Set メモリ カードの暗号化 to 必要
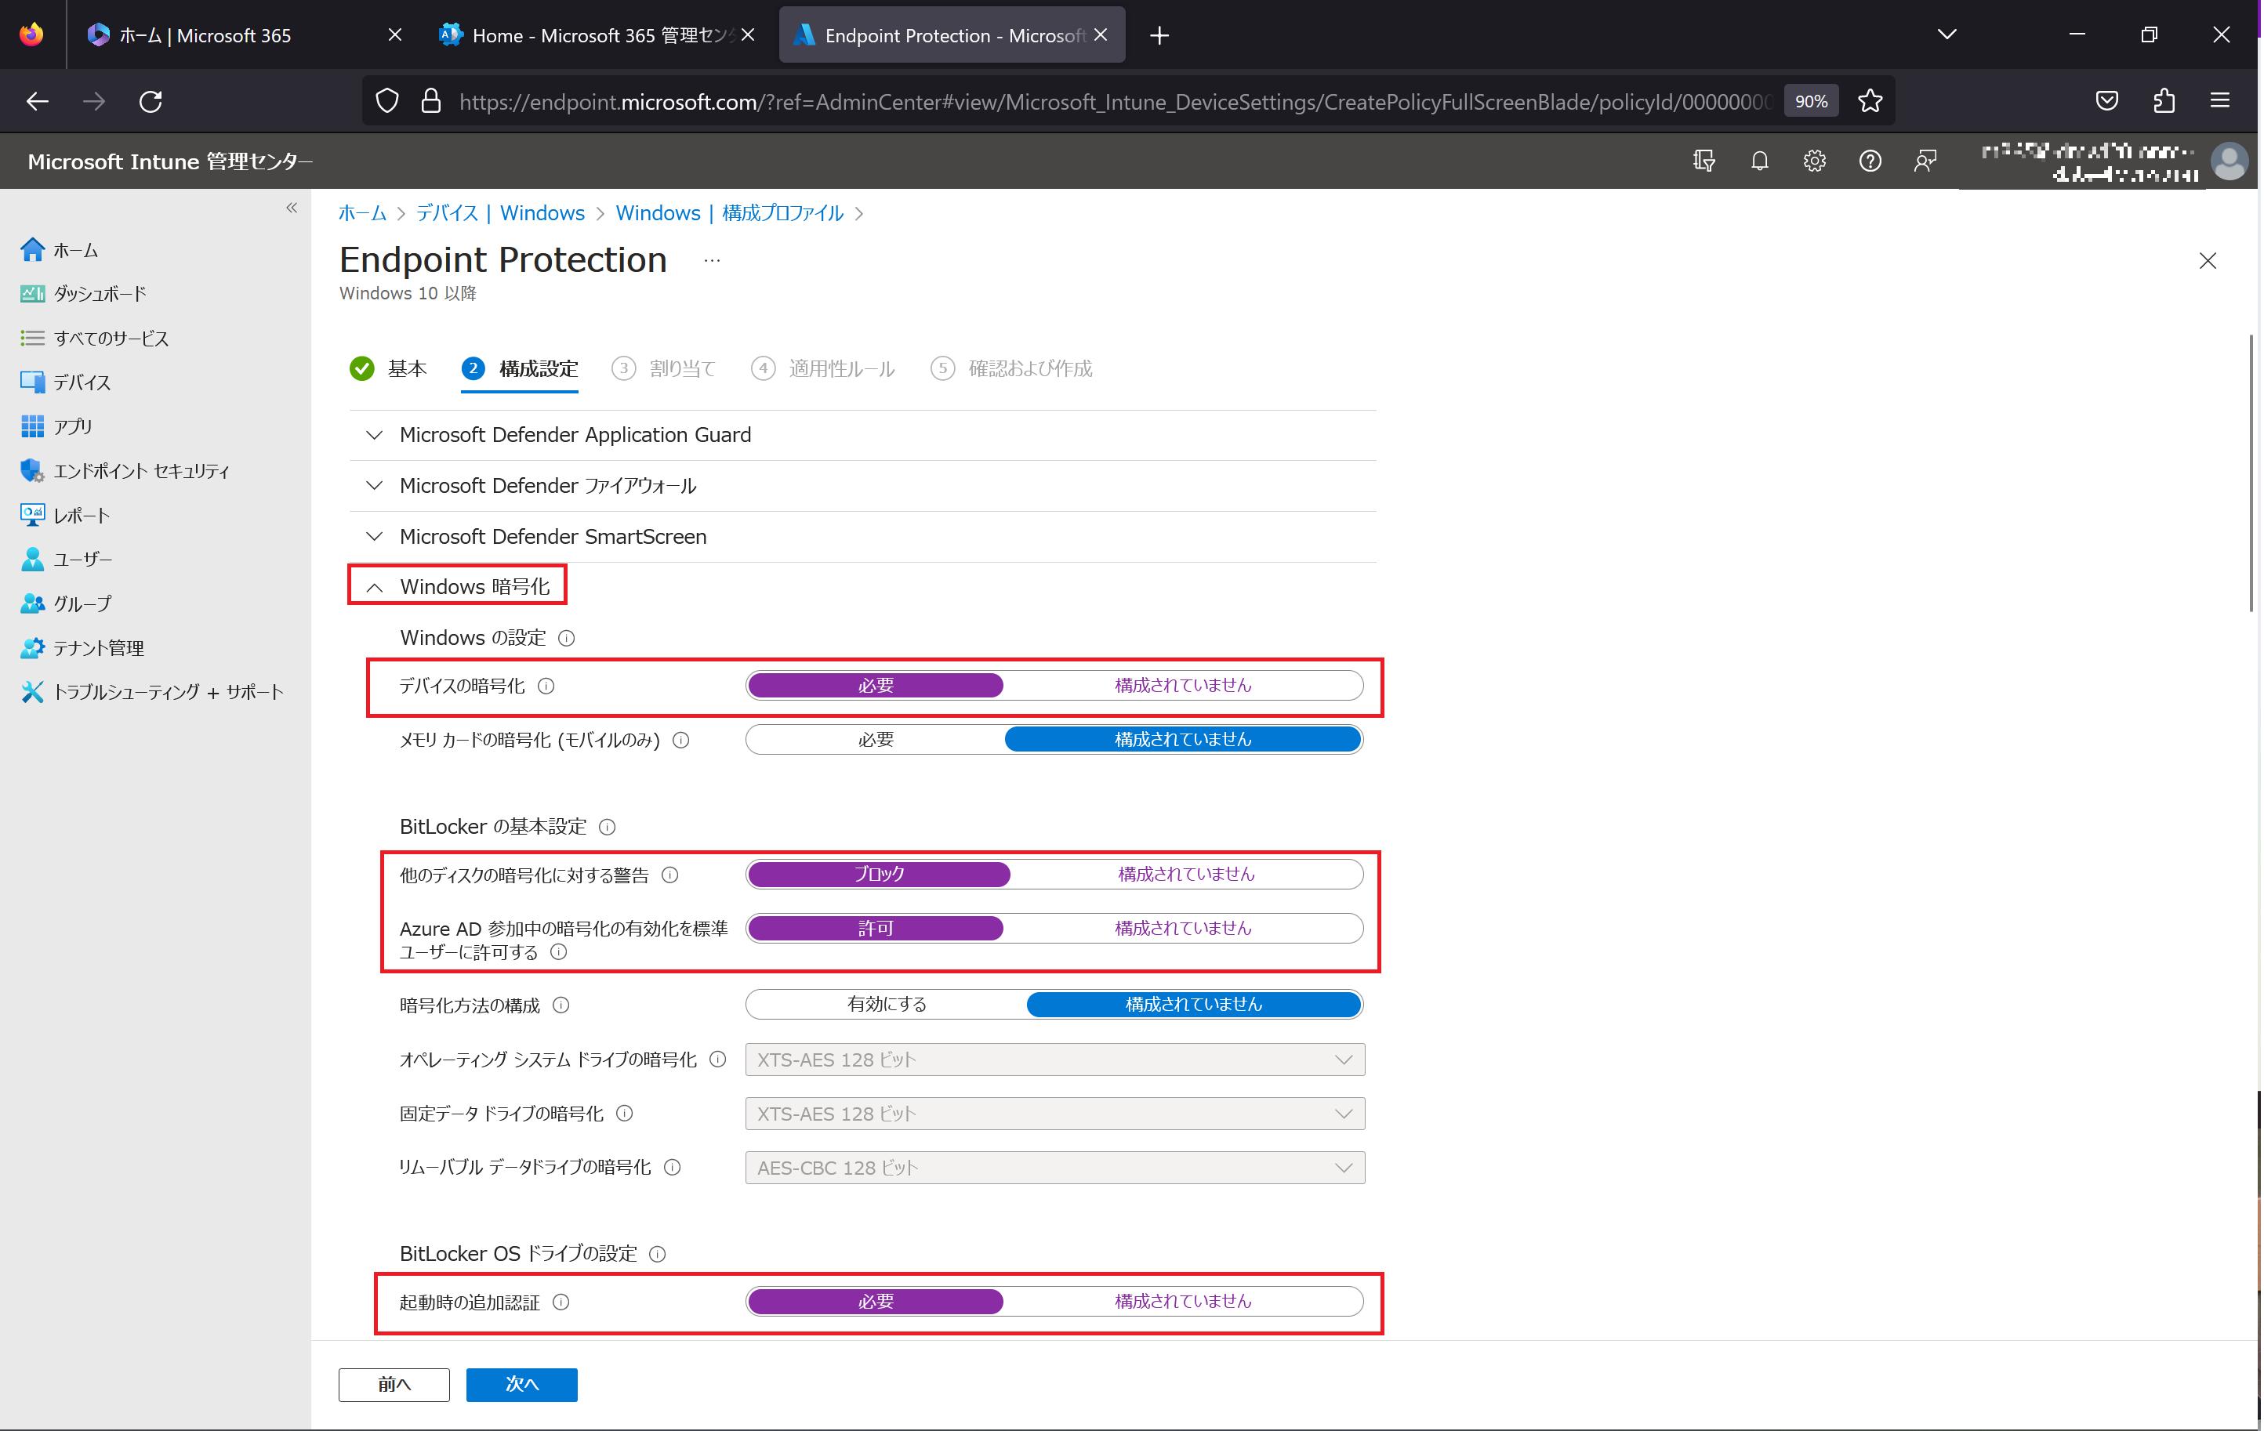The width and height of the screenshot is (2264, 1431). [876, 741]
